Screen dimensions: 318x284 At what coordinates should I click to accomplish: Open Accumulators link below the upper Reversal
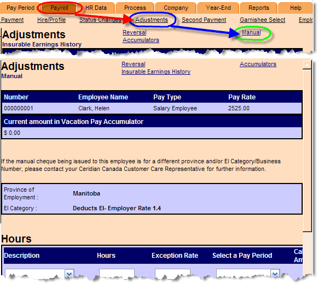coord(141,40)
